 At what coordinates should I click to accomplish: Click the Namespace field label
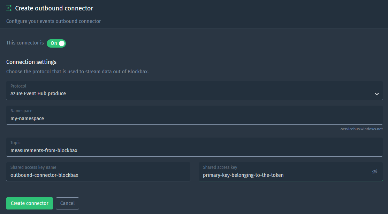[x=21, y=111]
